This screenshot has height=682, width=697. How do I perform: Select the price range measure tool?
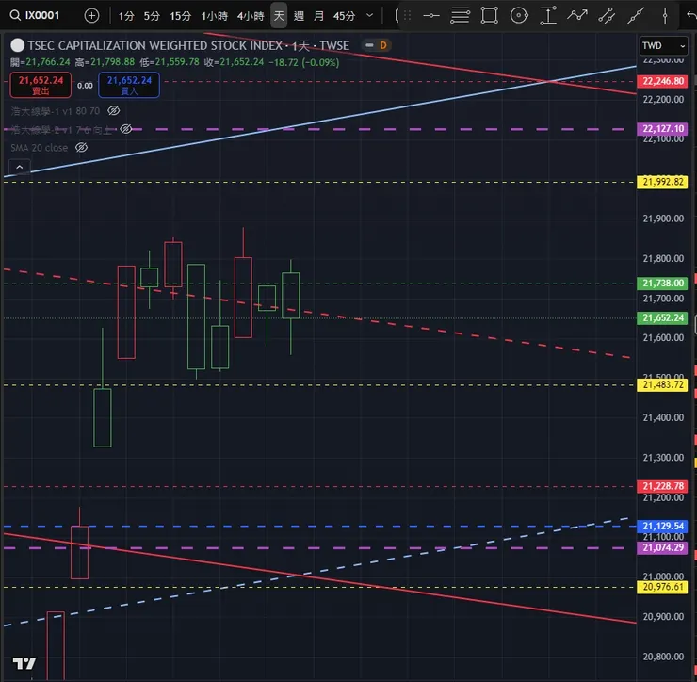point(548,16)
